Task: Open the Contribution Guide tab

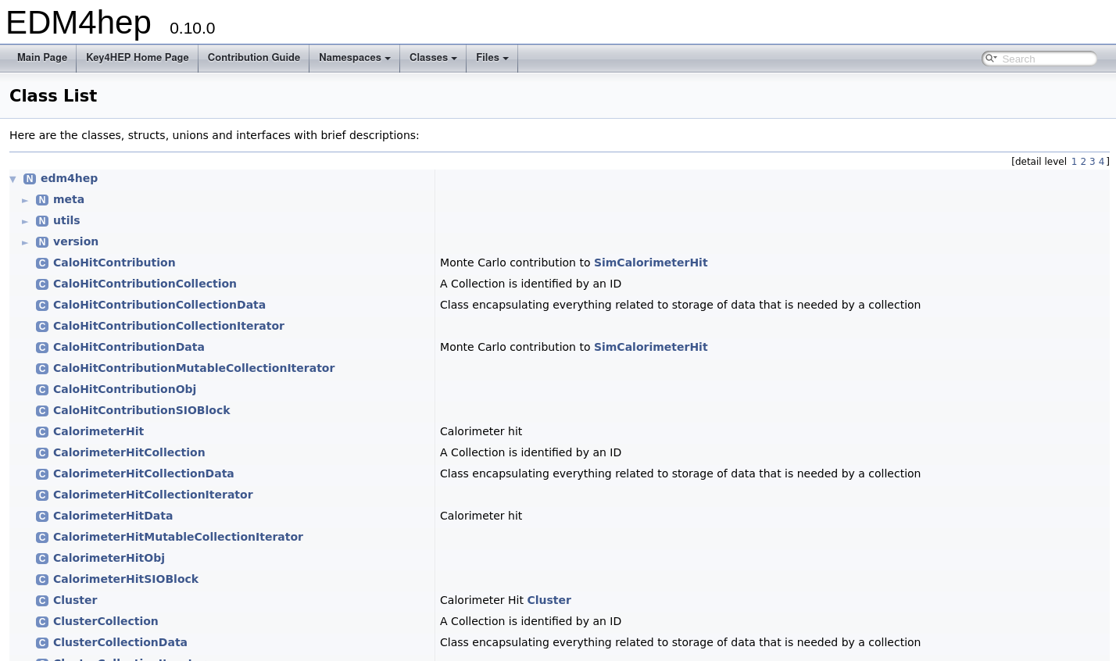Action: coord(253,58)
